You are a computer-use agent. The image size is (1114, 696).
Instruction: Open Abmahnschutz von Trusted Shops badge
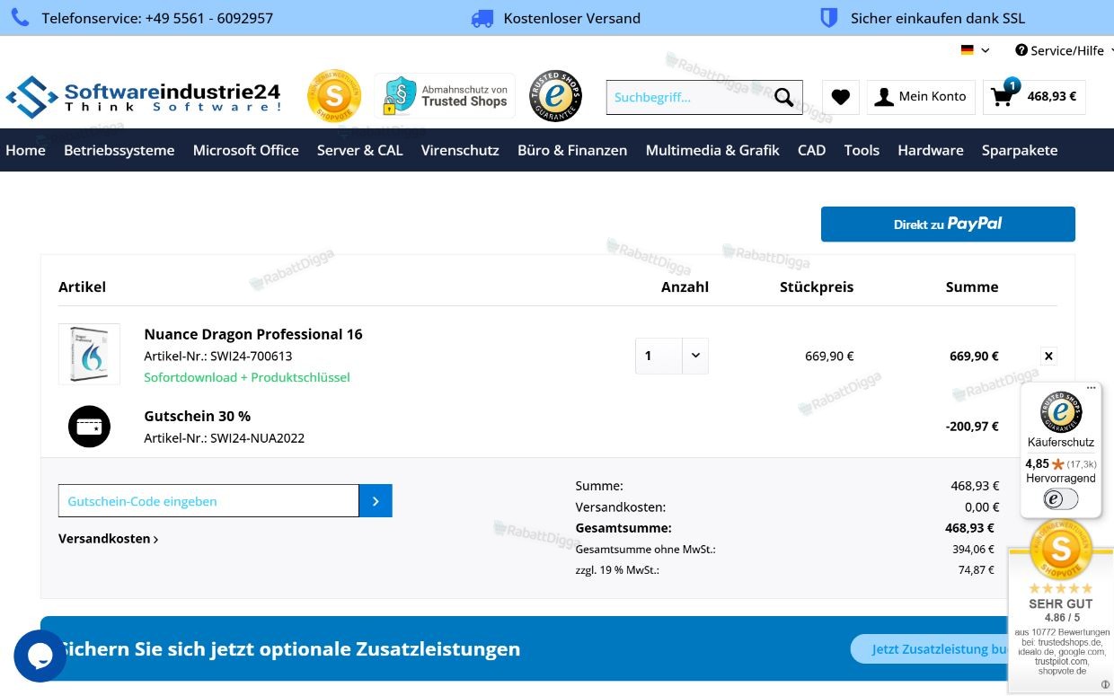pos(445,96)
